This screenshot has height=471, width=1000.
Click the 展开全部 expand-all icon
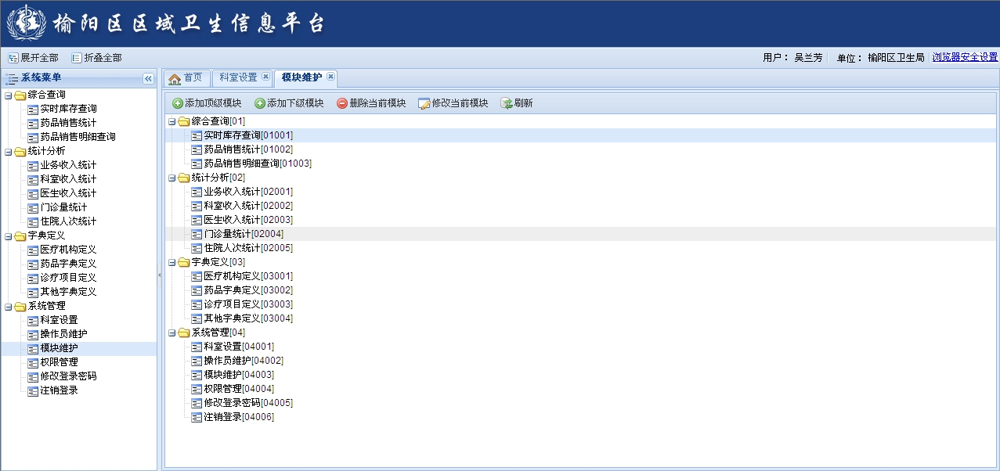[x=13, y=58]
